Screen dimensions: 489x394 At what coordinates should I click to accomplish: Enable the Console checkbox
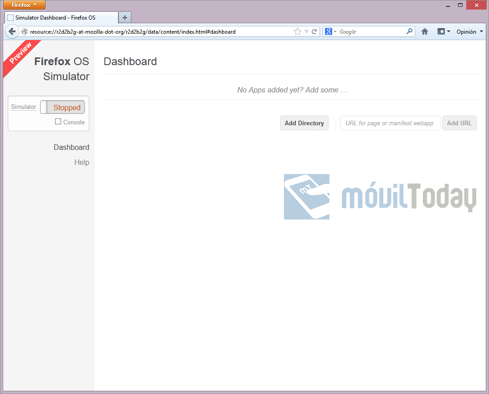(x=58, y=122)
